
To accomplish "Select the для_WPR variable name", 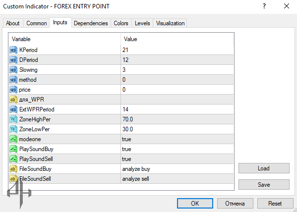I will click(32, 100).
